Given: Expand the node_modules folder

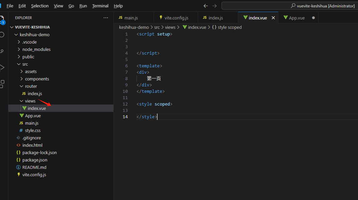Looking at the screenshot, I should click(x=36, y=49).
